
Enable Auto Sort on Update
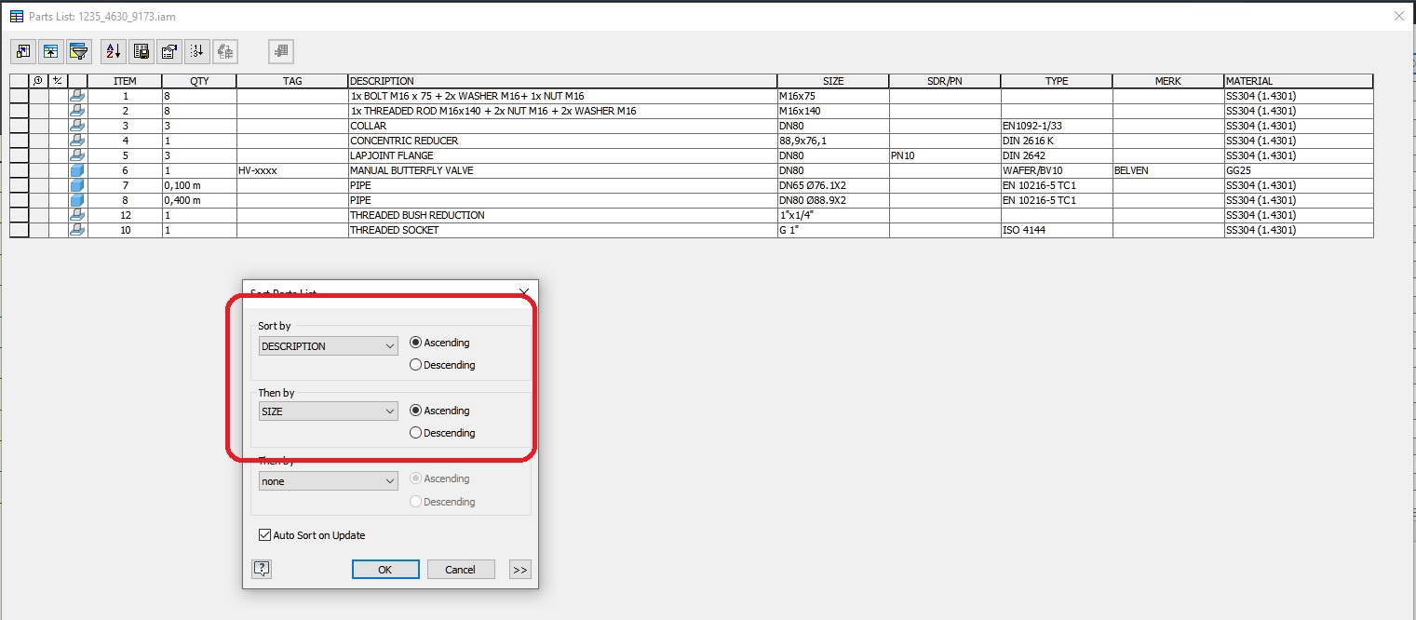264,534
